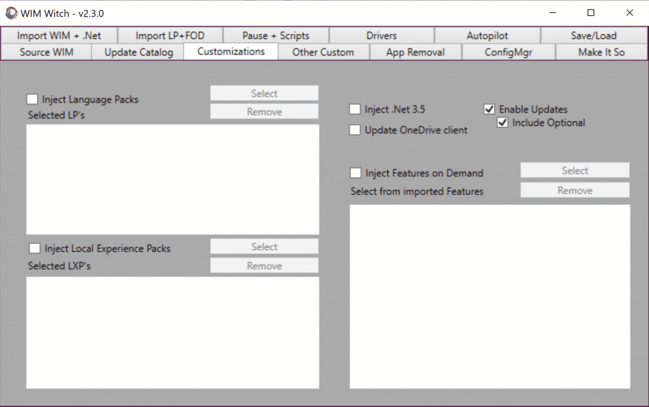
Task: Switch to the Import LP+FOD tab
Action: (170, 35)
